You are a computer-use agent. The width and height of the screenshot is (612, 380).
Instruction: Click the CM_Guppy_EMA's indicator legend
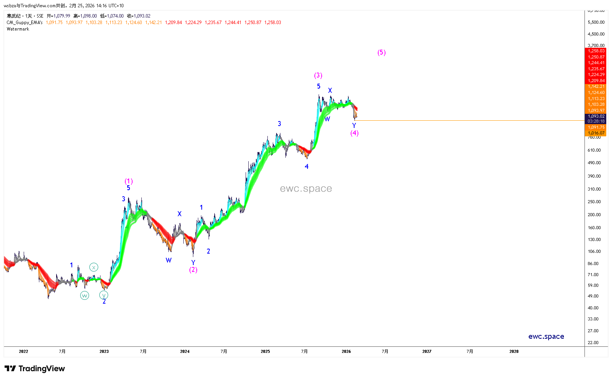pos(24,23)
